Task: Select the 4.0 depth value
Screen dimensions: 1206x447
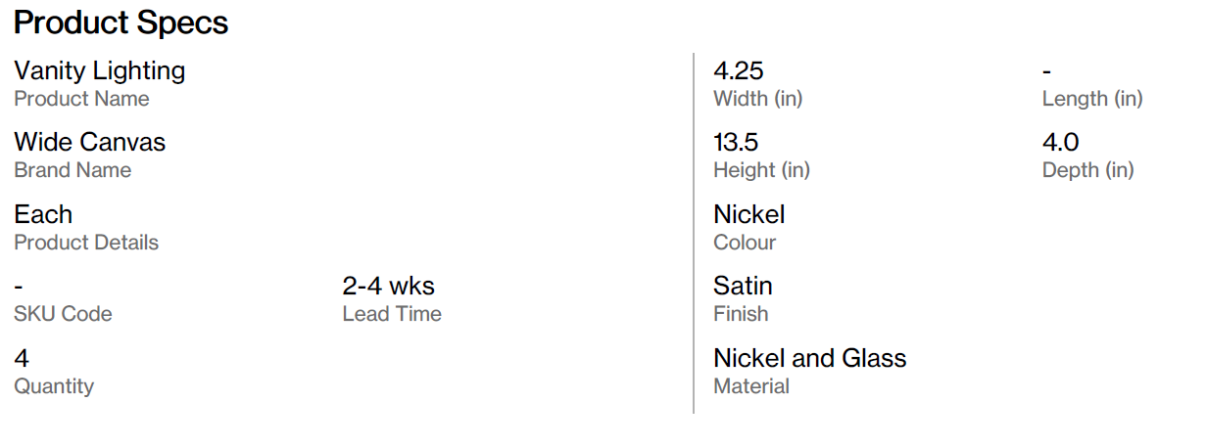Action: (x=1060, y=142)
